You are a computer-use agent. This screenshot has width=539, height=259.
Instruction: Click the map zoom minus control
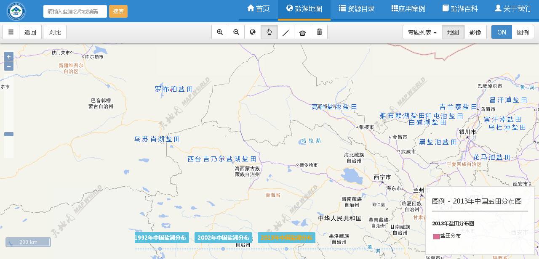(x=8, y=66)
